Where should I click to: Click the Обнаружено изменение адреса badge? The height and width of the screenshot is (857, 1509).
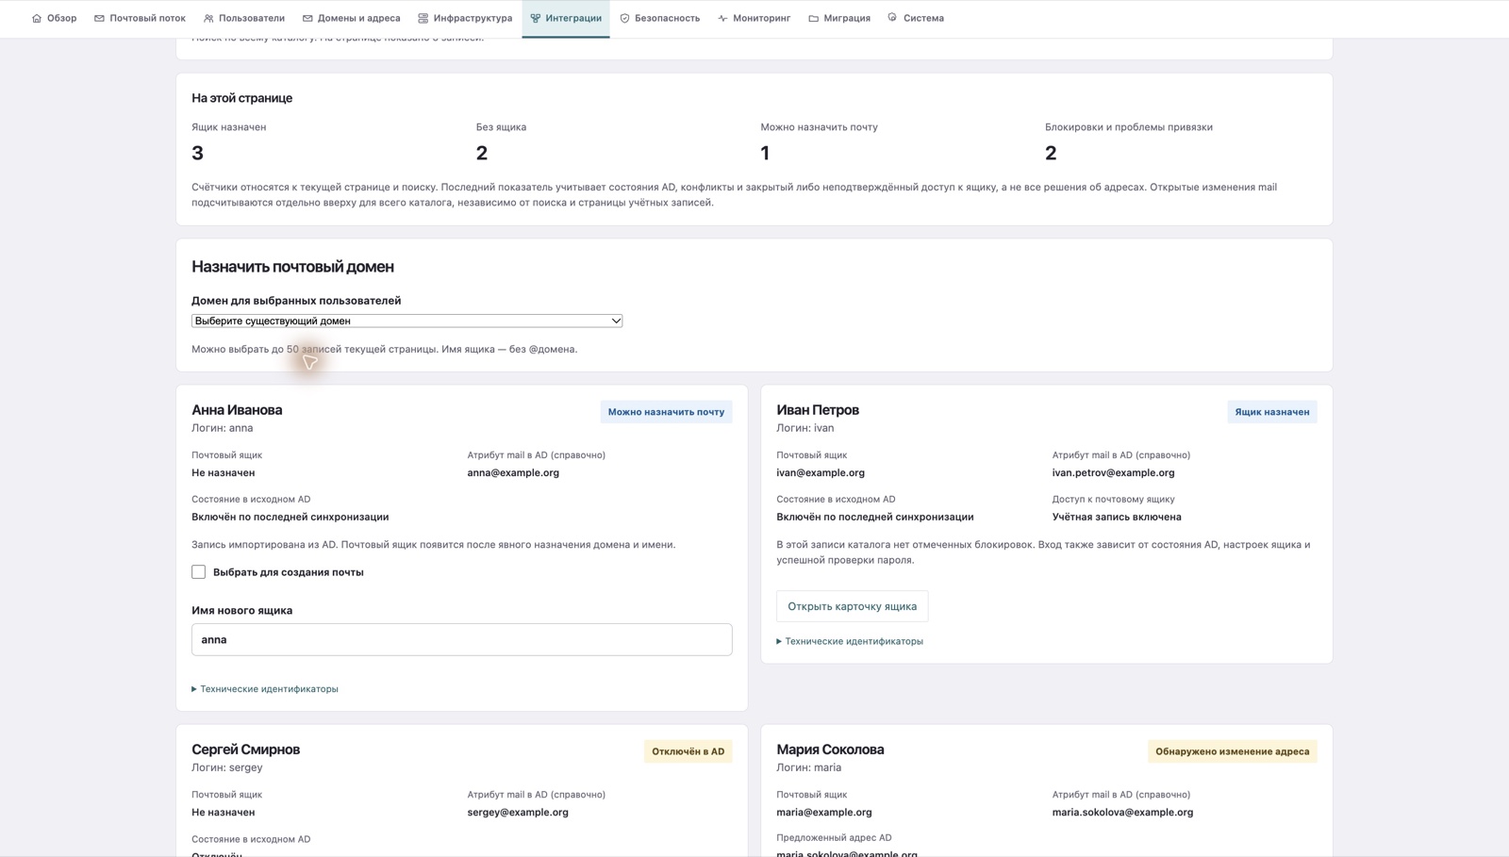1233,751
